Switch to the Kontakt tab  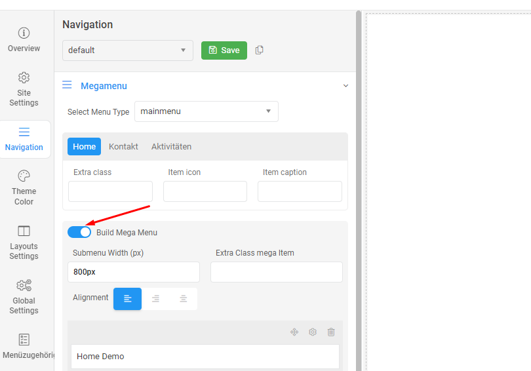click(x=123, y=147)
